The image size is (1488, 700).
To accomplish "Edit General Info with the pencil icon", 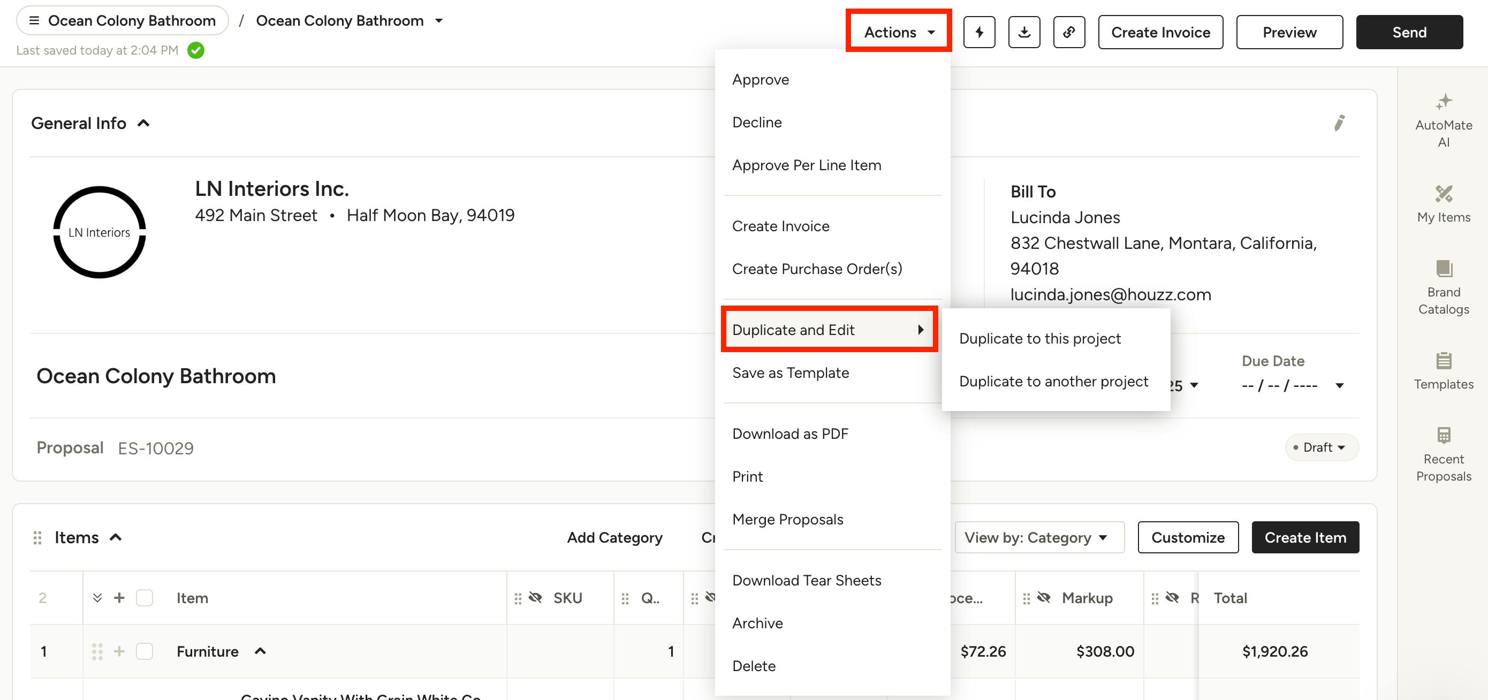I will pyautogui.click(x=1339, y=123).
